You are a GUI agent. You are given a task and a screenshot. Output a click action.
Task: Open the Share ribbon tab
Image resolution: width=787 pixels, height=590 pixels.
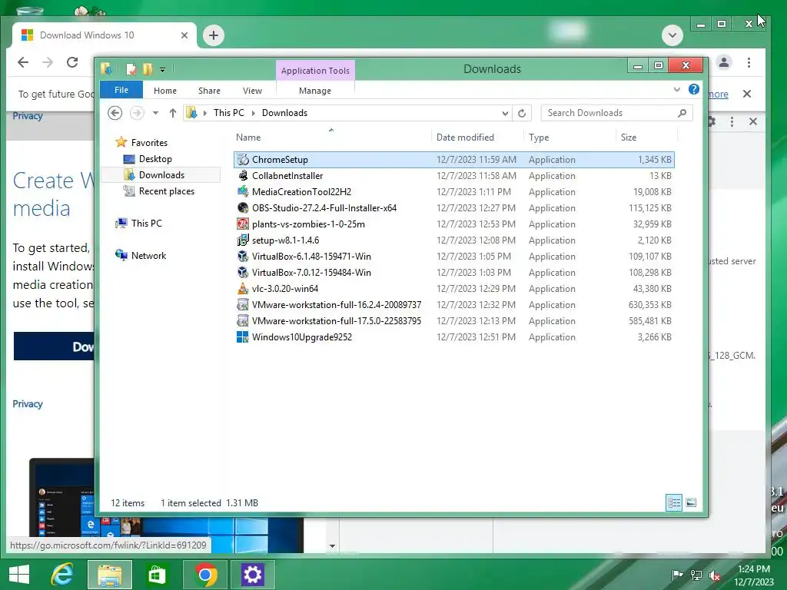coord(209,91)
